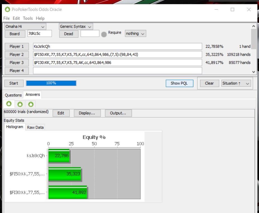Open the game type Omaha Hi dropdown
Image resolution: width=259 pixels, height=213 pixels.
(25, 27)
